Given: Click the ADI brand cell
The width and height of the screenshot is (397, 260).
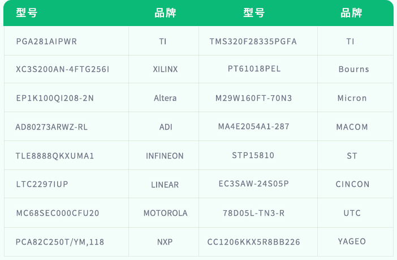Looking at the screenshot, I should click(166, 127).
